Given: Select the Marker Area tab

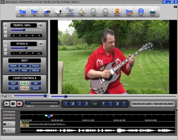Looking at the screenshot, I should point(9,113).
